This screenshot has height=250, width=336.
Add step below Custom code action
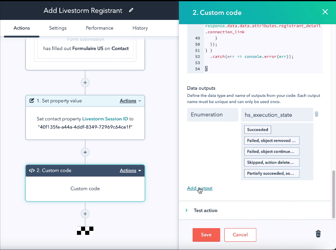tap(85, 214)
